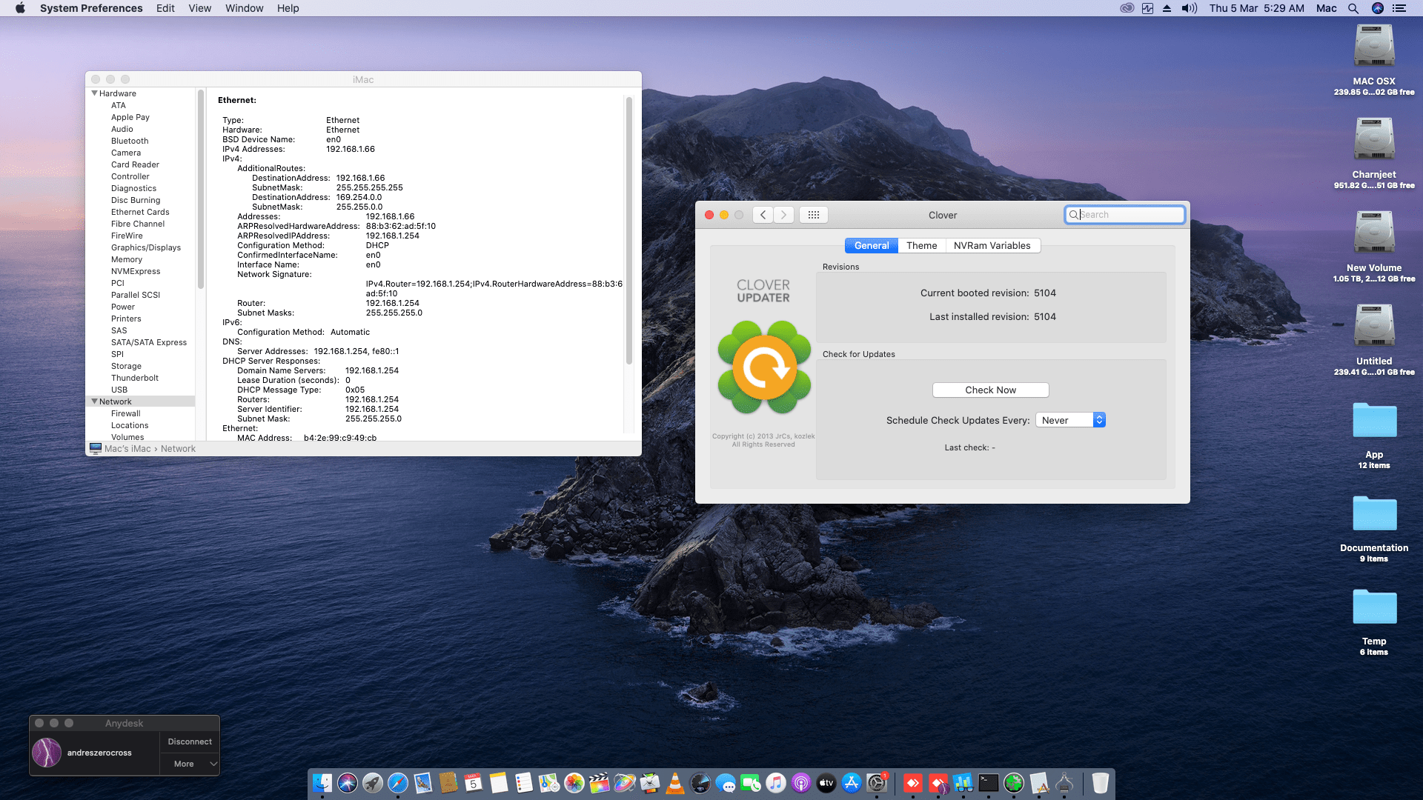1423x800 pixels.
Task: Click Disconnect in AnyDesk panel
Action: (x=190, y=741)
